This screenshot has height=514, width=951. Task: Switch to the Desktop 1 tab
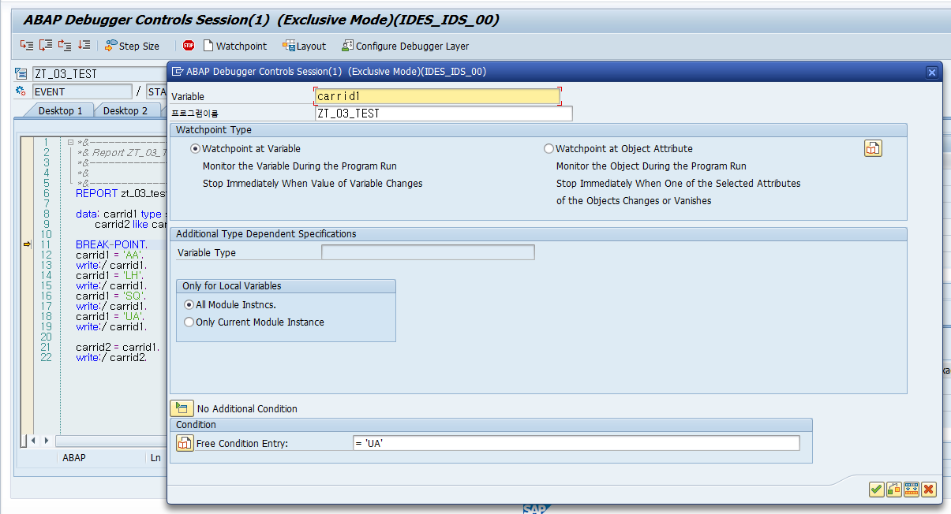[60, 110]
